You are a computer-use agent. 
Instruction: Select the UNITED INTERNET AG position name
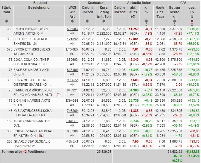click(x=31, y=31)
